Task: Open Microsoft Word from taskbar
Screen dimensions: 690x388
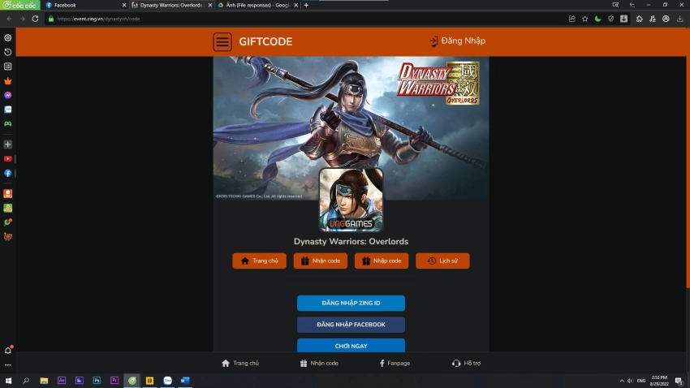Action: [x=185, y=381]
